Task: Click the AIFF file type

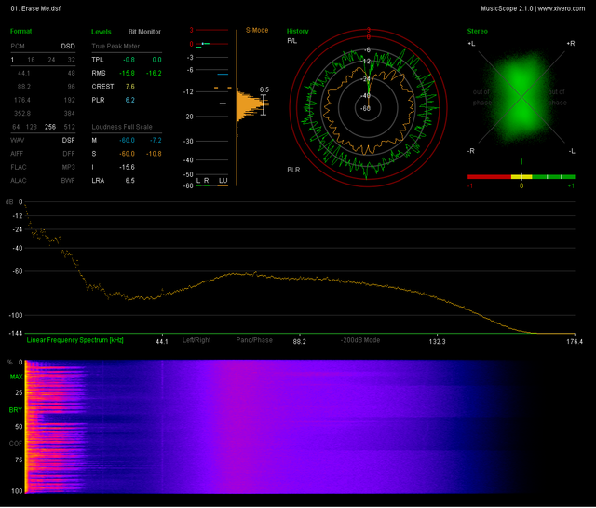Action: [x=17, y=154]
